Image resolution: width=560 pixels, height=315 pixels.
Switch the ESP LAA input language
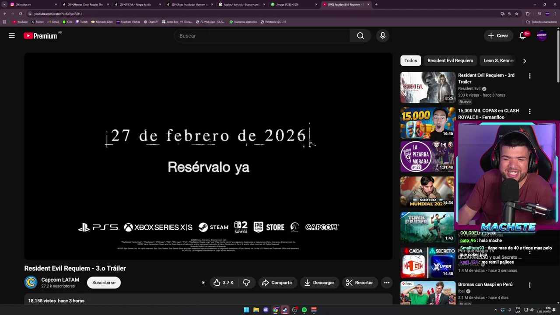tap(518, 310)
